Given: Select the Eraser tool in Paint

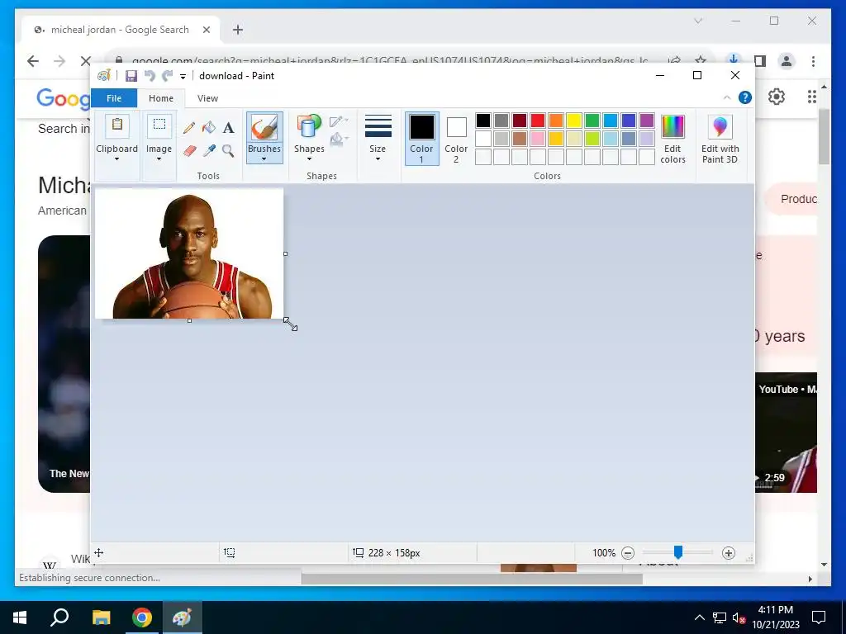Looking at the screenshot, I should point(189,150).
